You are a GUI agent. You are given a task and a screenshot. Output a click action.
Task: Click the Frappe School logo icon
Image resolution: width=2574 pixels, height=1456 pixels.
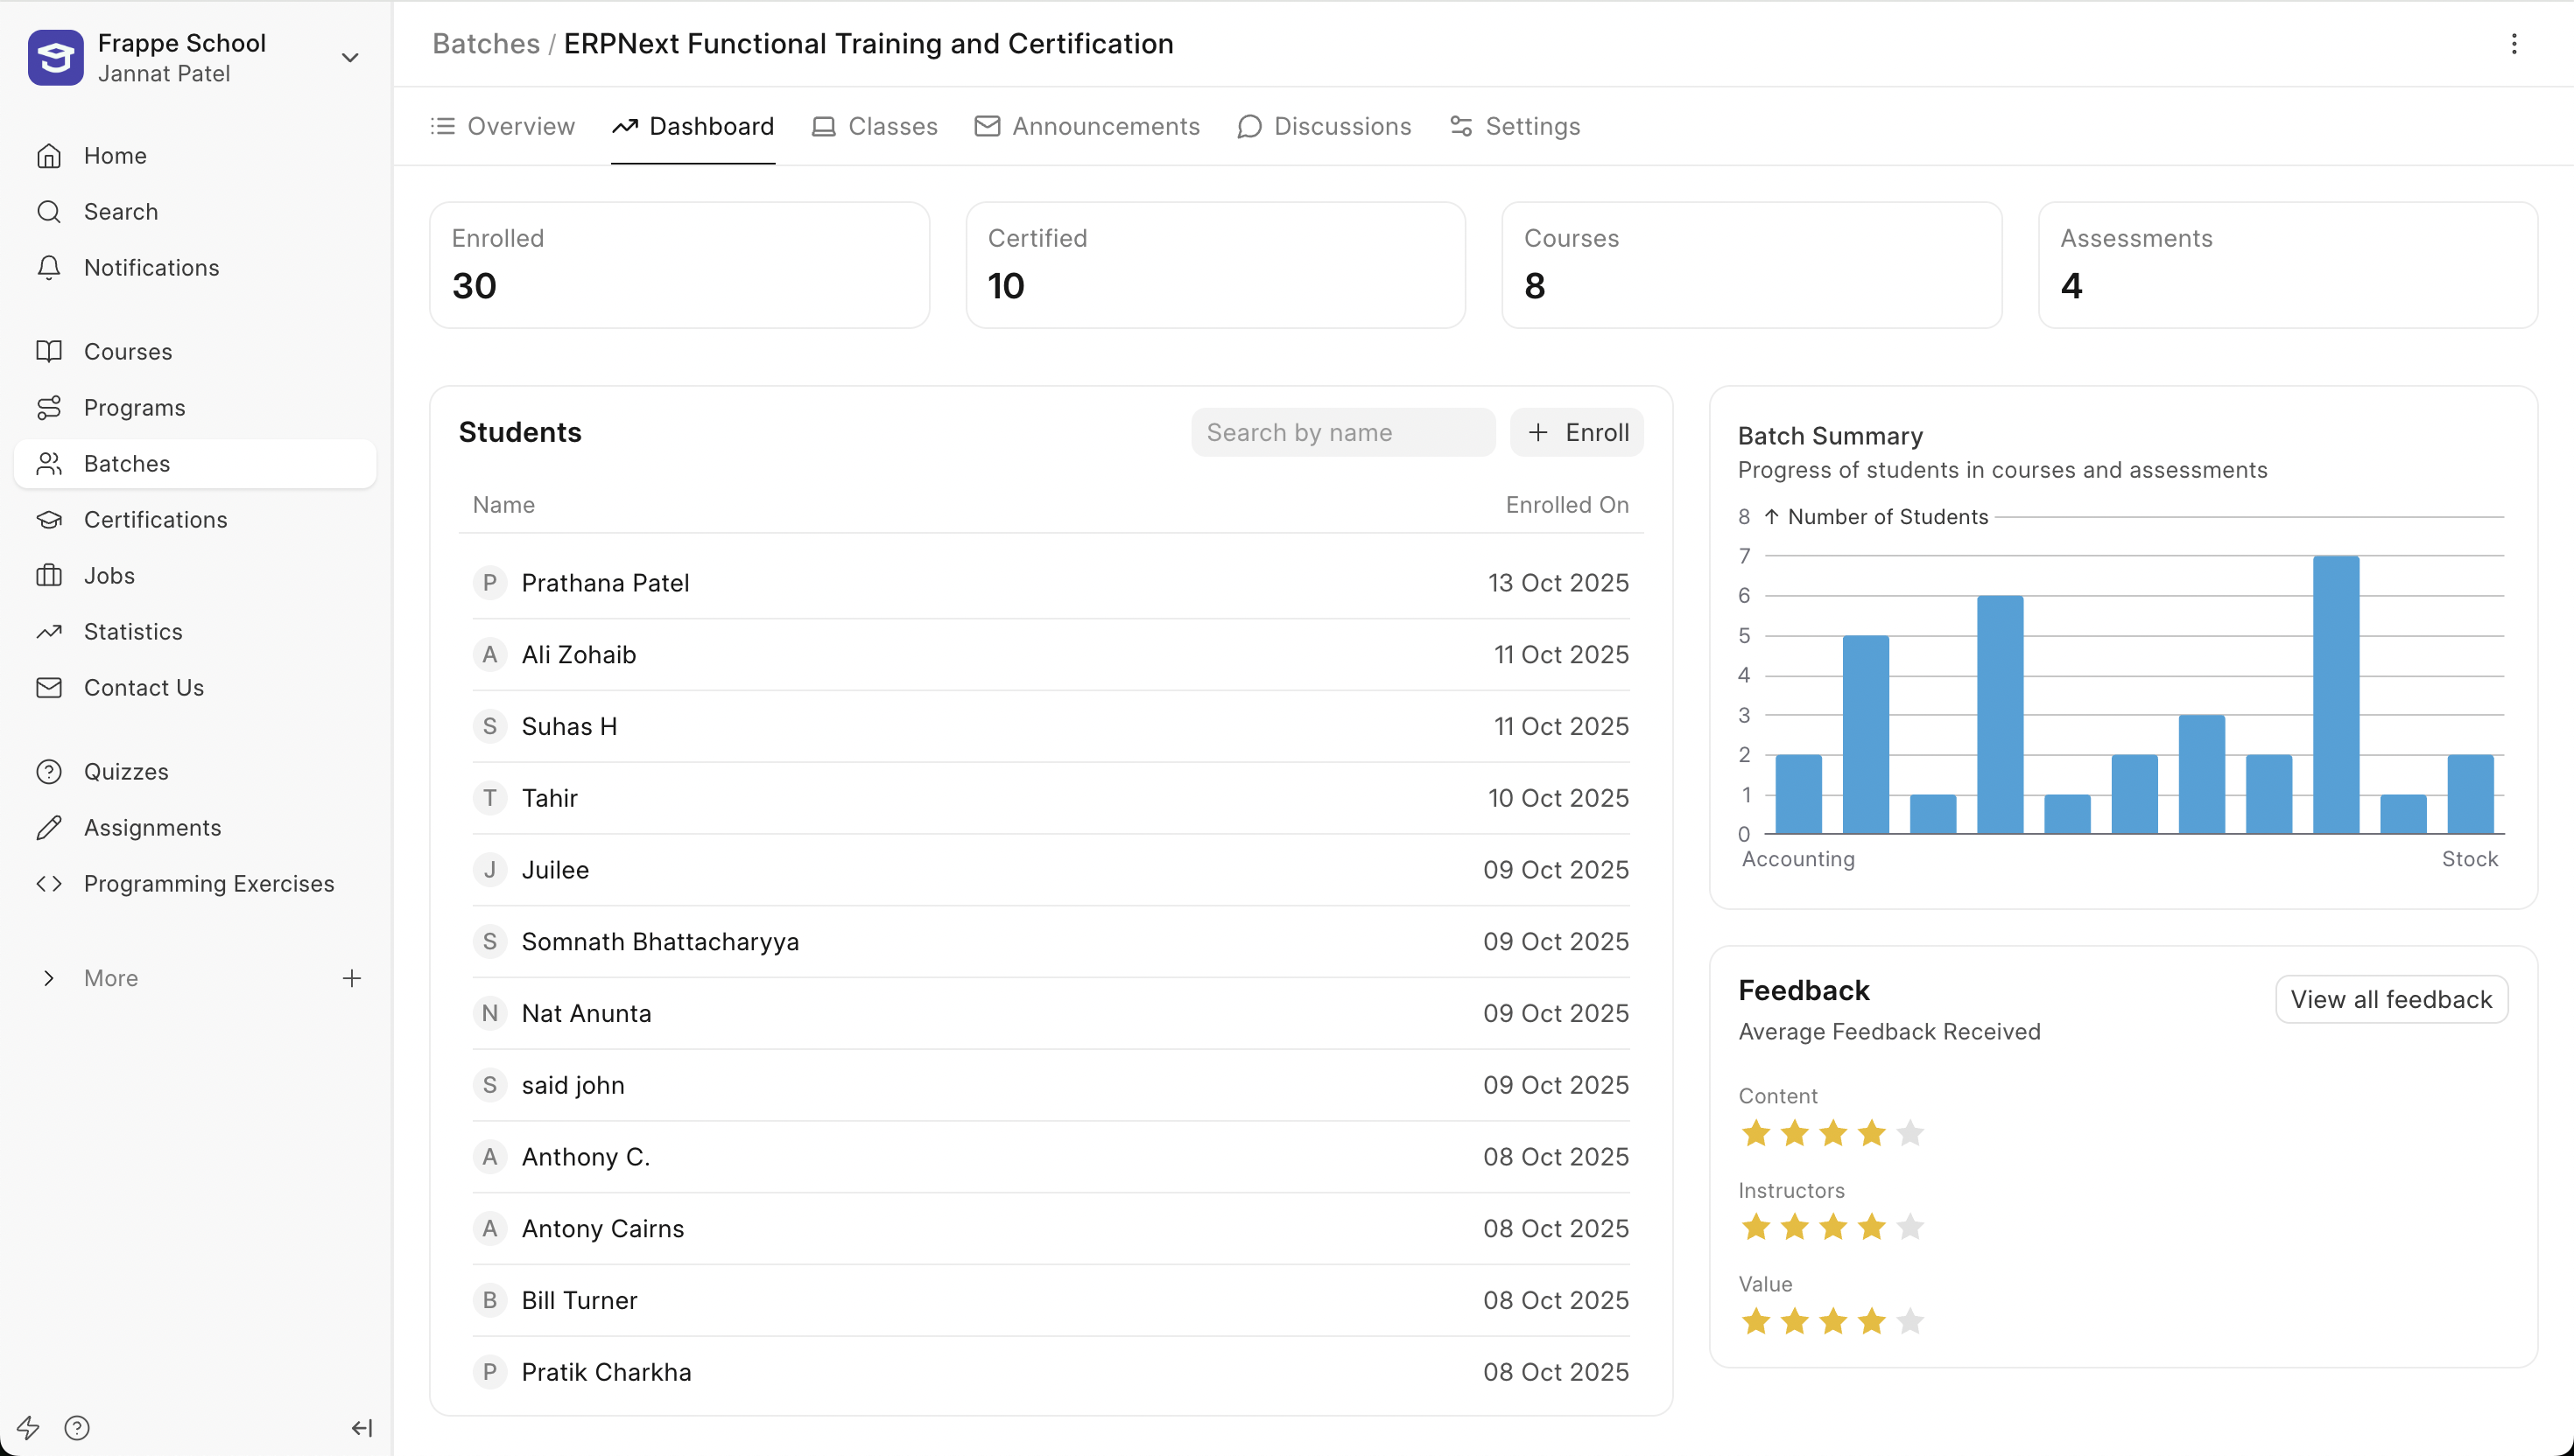(55, 57)
